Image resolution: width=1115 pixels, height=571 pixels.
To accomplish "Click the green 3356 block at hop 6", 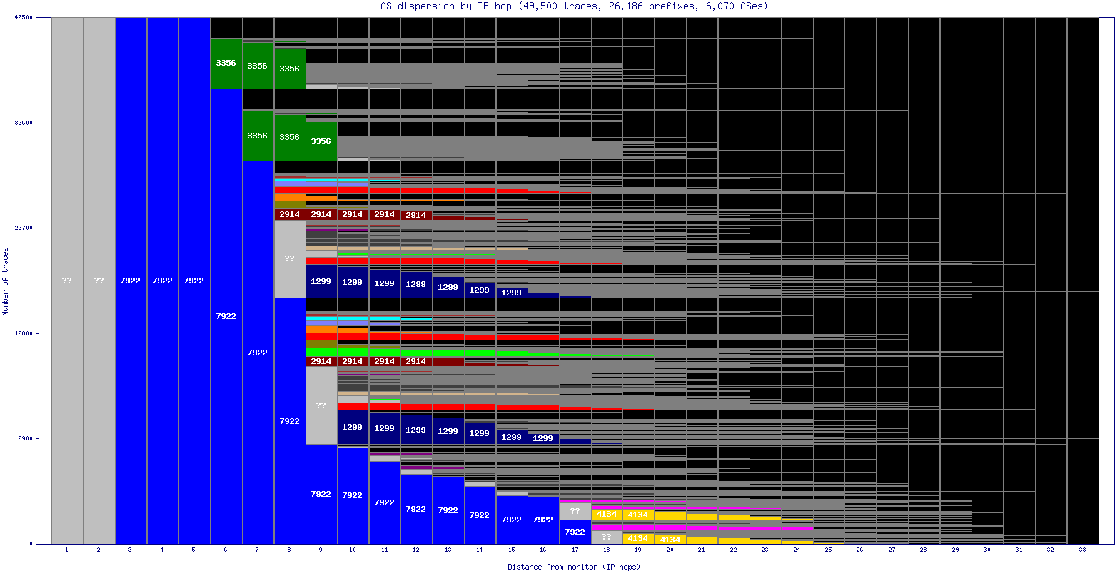I will 226,63.
